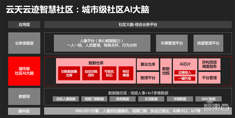This screenshot has height=118, width=235.
Task: Click the 动态人像数据 item
Action: click(66, 99)
